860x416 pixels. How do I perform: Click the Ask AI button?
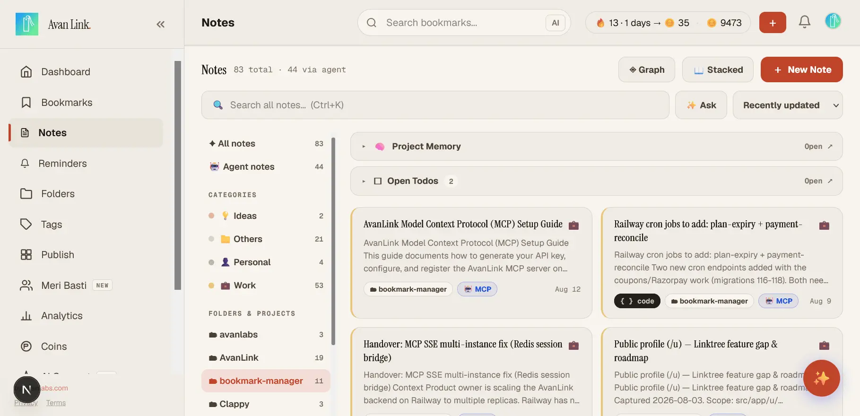(701, 105)
